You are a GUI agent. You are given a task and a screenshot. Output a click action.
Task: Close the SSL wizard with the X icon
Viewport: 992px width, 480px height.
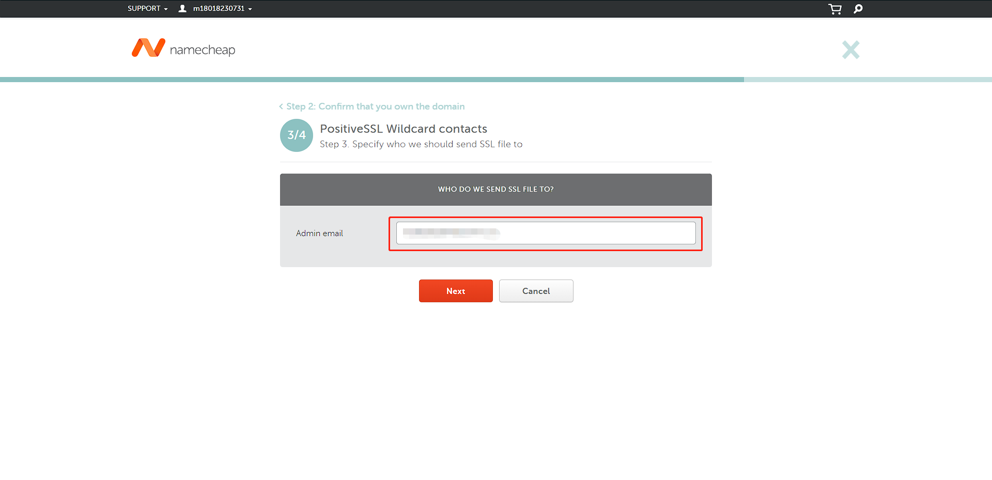pyautogui.click(x=851, y=50)
